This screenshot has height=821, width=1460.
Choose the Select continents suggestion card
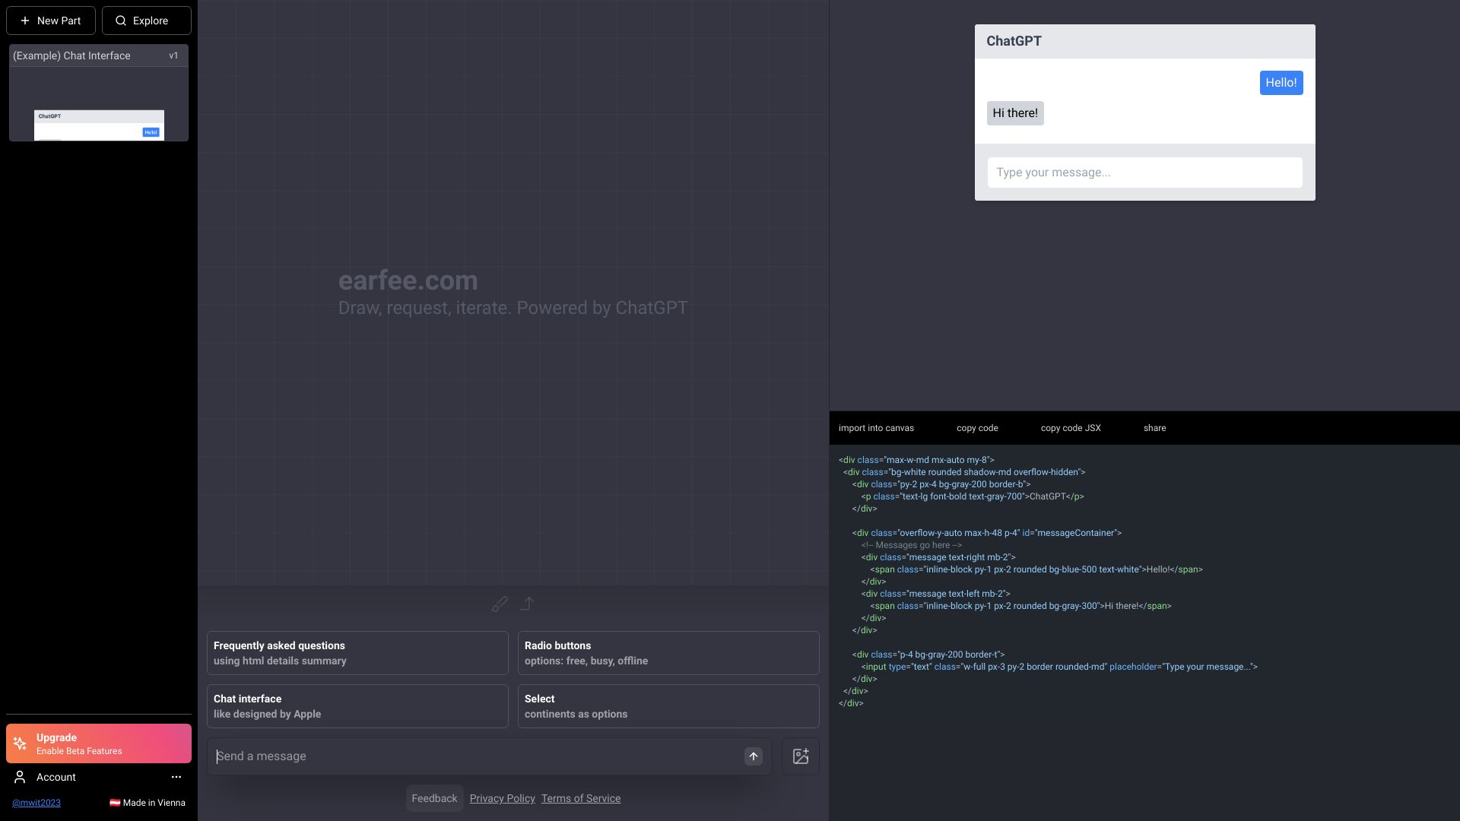coord(668,706)
